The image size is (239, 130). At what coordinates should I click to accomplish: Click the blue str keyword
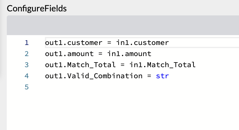click(162, 76)
